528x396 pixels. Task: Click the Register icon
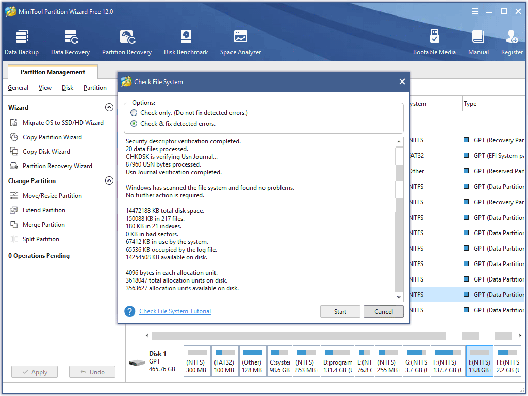click(x=511, y=41)
